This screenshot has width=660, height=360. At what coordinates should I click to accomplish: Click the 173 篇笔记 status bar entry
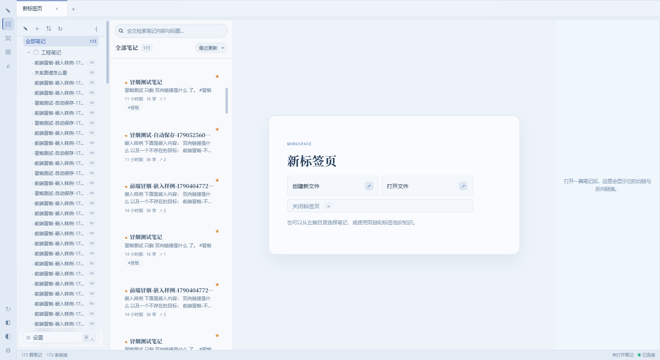pos(32,355)
